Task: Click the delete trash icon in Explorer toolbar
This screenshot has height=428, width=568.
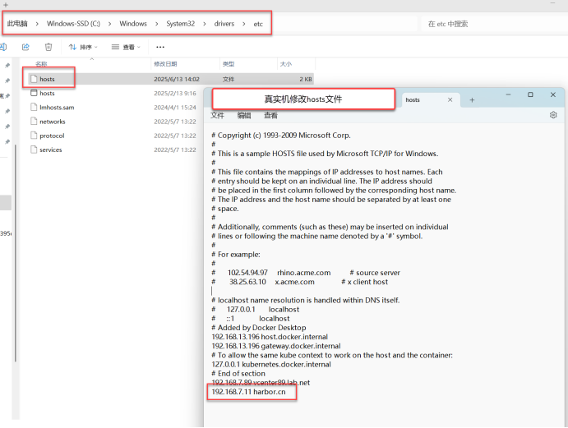Action: coord(48,48)
